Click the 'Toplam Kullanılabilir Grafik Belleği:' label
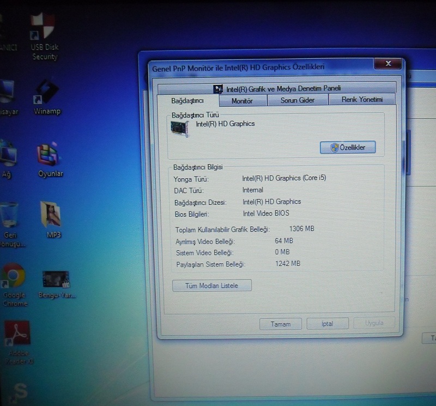 click(222, 229)
